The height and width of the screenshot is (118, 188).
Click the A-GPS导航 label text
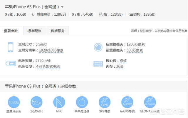pyautogui.click(x=127, y=111)
